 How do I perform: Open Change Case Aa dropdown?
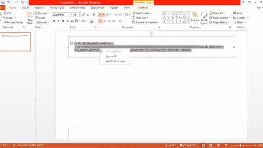pyautogui.click(x=84, y=21)
